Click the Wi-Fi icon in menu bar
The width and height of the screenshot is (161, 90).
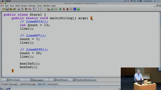click(x=132, y=1)
